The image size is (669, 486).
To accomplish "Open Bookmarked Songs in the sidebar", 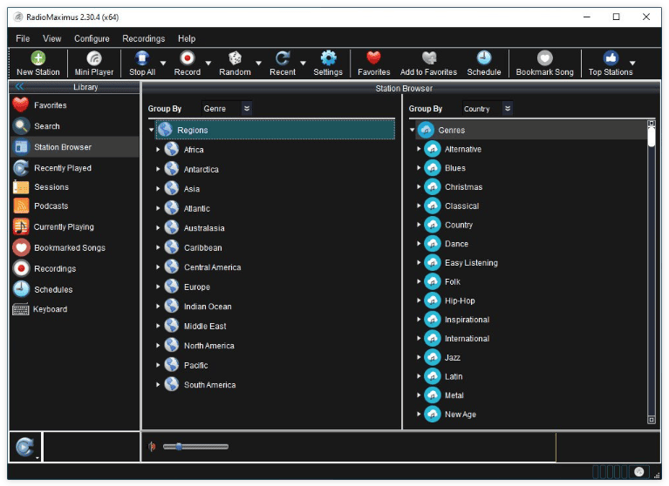I will tap(75, 247).
